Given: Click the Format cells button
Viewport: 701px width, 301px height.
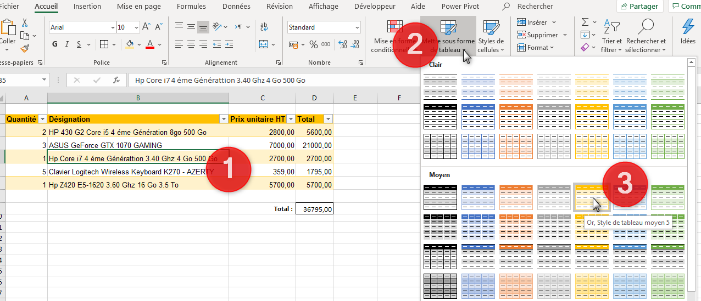Looking at the screenshot, I should (536, 48).
